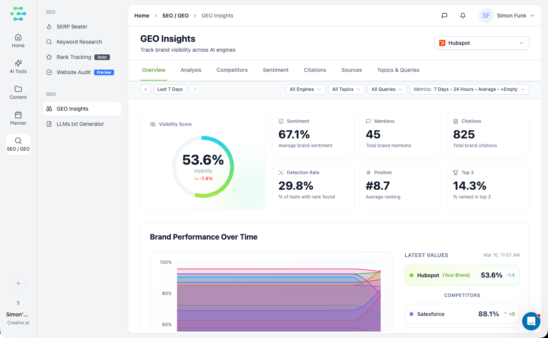548x338 pixels.
Task: Open the chat messages icon in header
Action: tap(444, 16)
